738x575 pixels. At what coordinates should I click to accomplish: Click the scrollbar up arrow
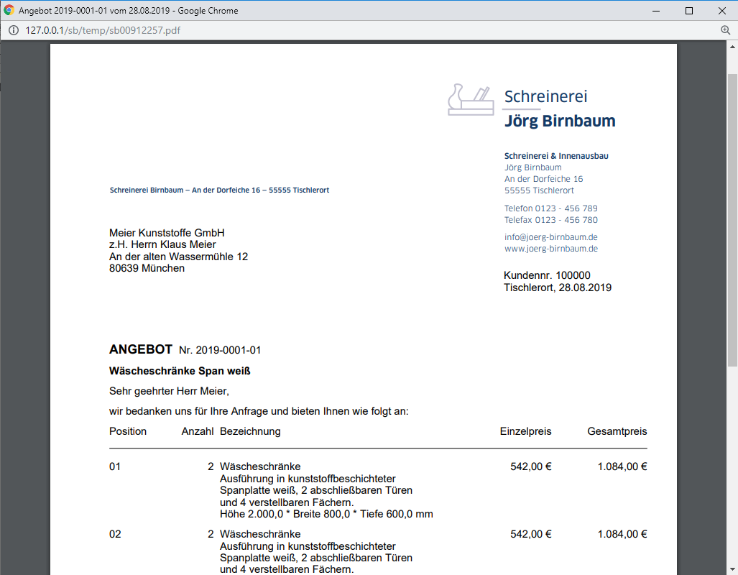pyautogui.click(x=732, y=46)
